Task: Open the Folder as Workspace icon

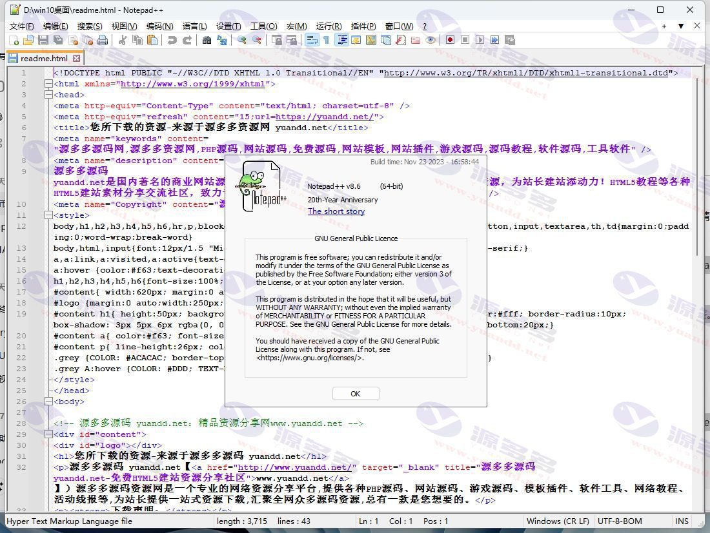Action: pos(416,40)
